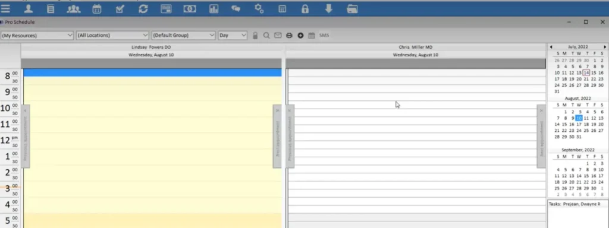Expand the (Default Group) dropdown

(x=183, y=35)
